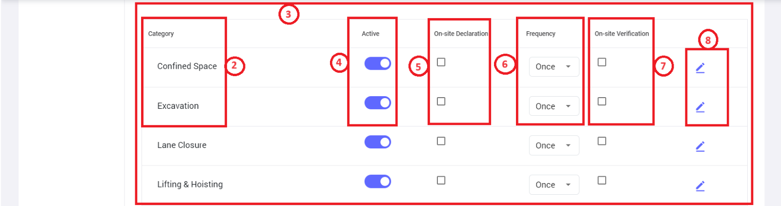781x206 pixels.
Task: Open Frequency dropdown for Confined Space
Action: coord(554,67)
